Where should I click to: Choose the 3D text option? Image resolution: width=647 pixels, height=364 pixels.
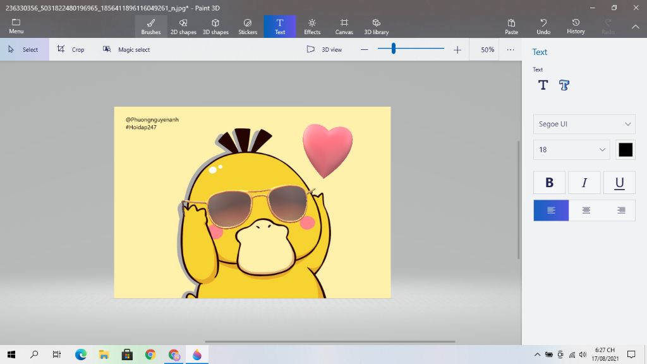pos(564,85)
